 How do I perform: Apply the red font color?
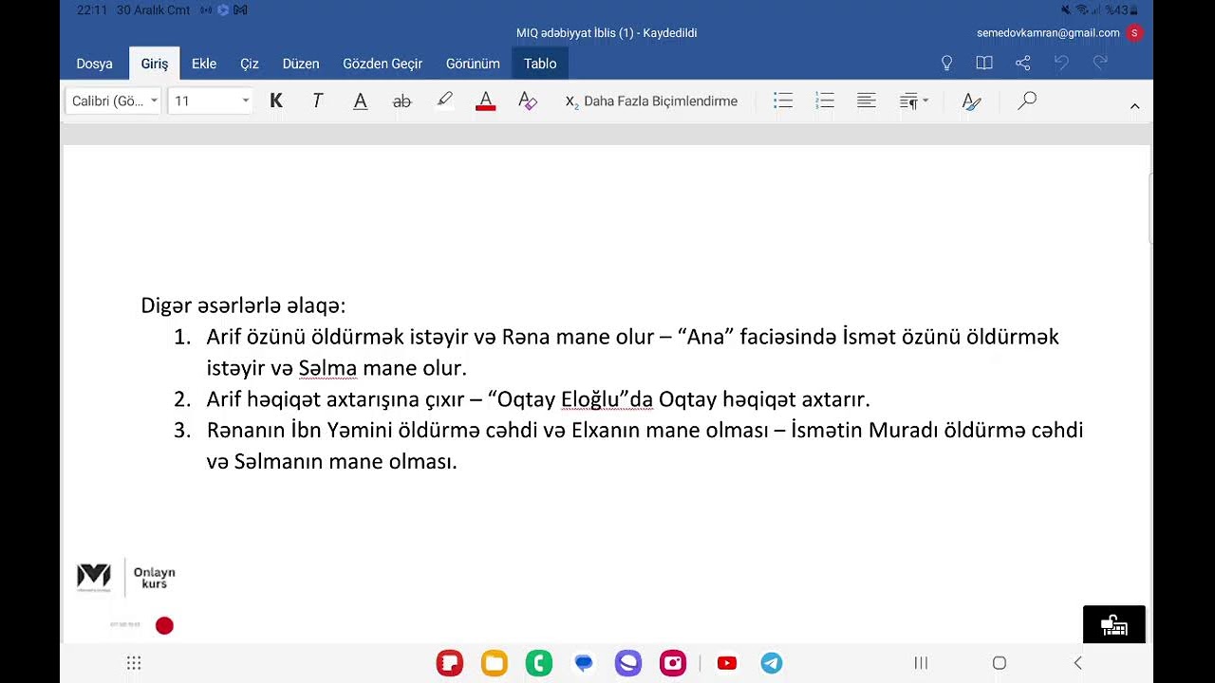click(x=486, y=101)
